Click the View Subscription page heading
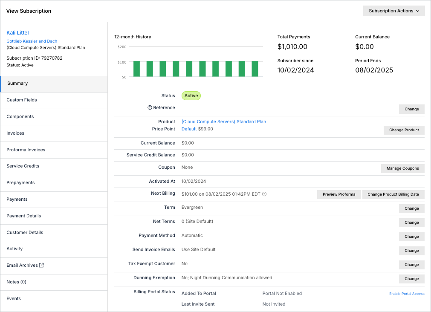 [29, 11]
